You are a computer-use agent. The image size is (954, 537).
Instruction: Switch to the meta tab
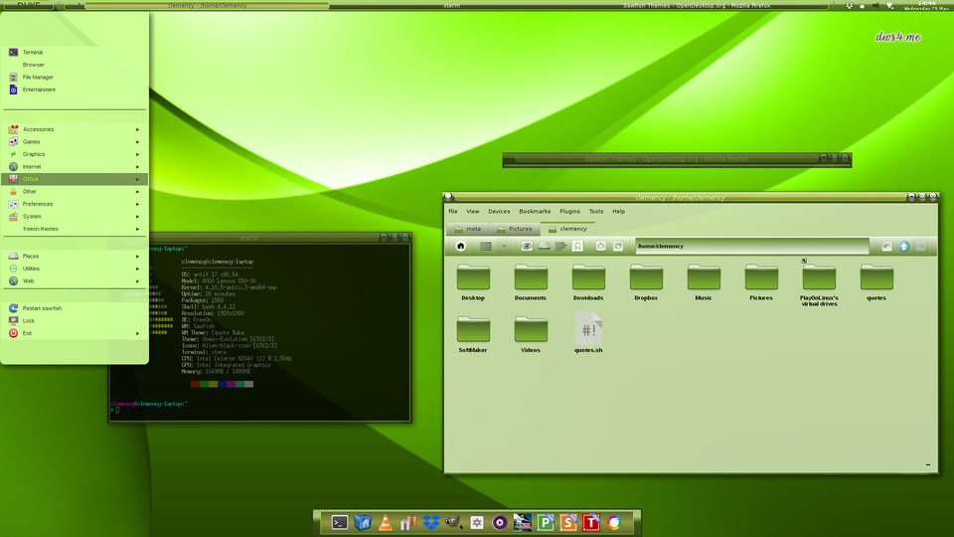click(467, 229)
